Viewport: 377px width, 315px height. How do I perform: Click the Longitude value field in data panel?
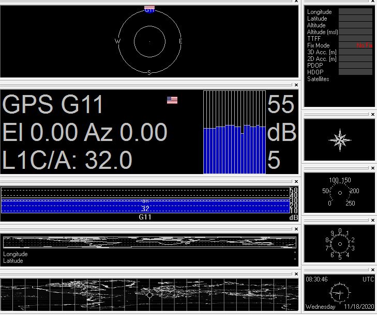pyautogui.click(x=355, y=12)
